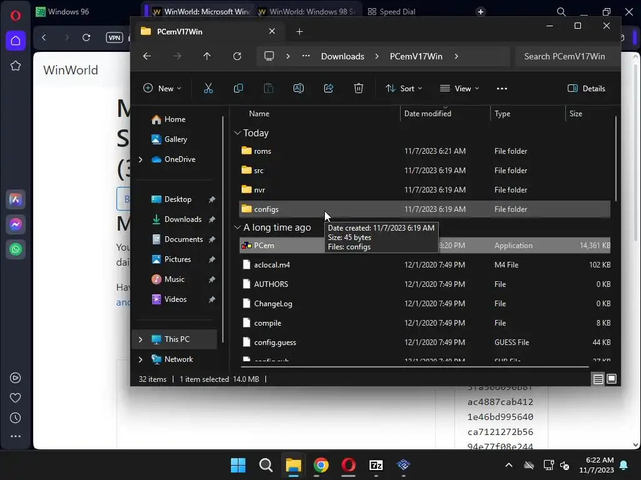Open the See more ellipsis in Explorer toolbar

(x=501, y=89)
